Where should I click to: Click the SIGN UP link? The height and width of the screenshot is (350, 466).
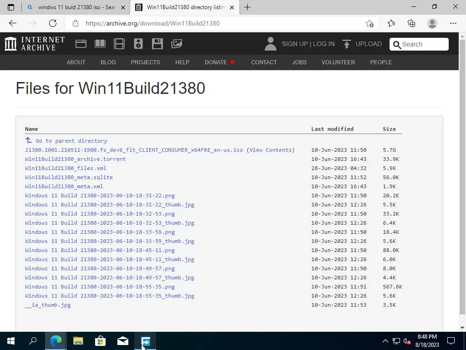(x=294, y=44)
